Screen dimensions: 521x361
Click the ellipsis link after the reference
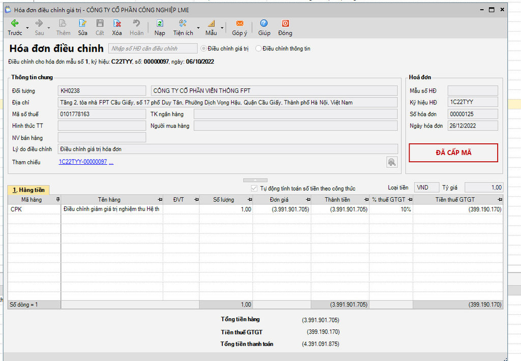[111, 162]
